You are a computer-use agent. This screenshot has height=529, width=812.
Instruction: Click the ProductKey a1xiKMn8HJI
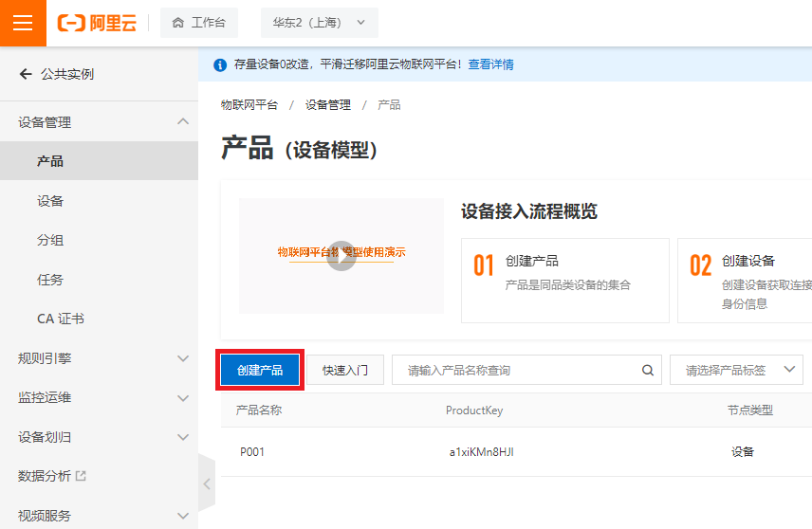tap(482, 452)
